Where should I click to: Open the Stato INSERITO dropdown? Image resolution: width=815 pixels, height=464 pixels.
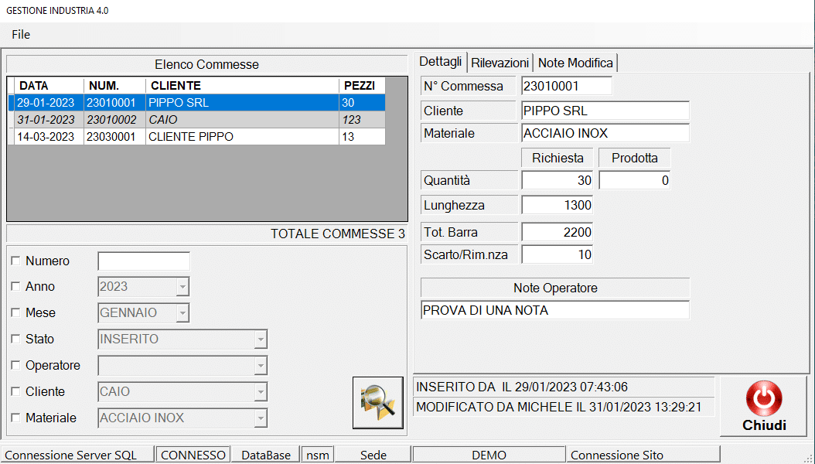click(261, 339)
